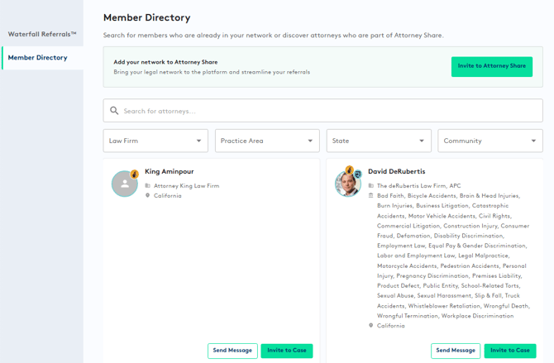Click the orange badge on King Aminpour's avatar
The image size is (554, 363).
click(135, 174)
